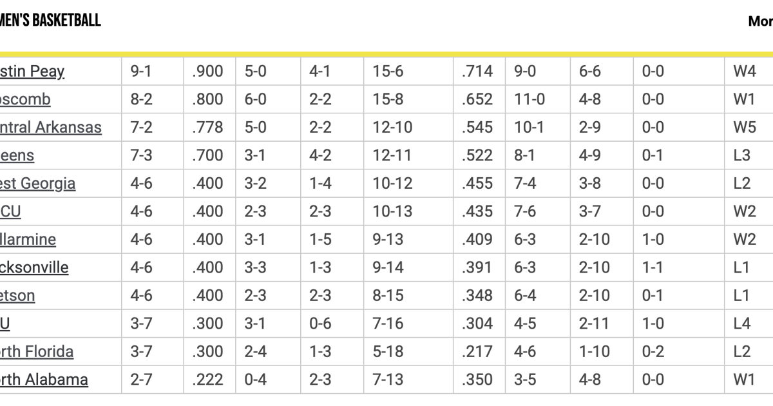
Task: Go to the North Florida team link
Action: (x=37, y=352)
